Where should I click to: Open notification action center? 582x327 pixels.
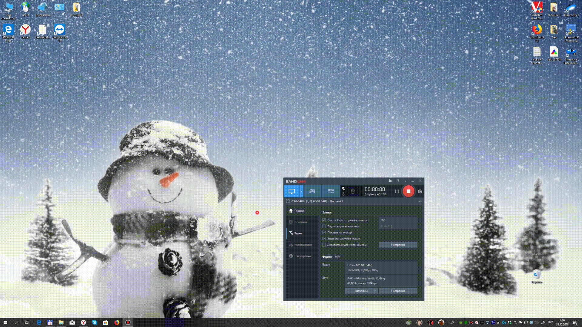pyautogui.click(x=575, y=322)
